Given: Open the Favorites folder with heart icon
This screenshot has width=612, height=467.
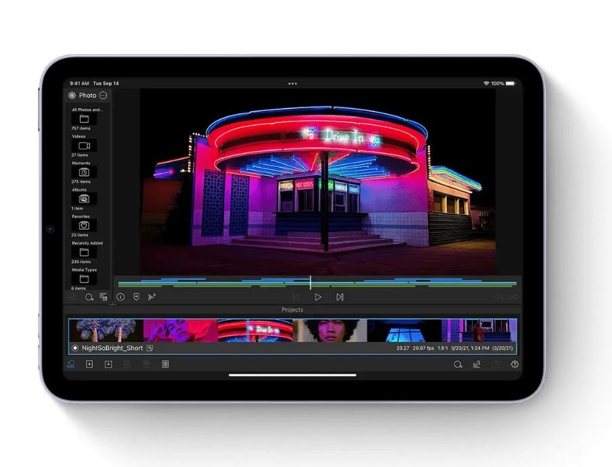Looking at the screenshot, I should (84, 225).
